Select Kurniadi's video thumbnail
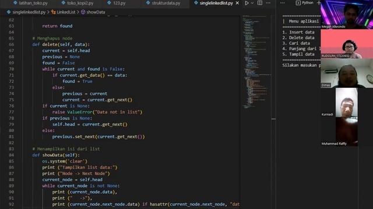 [x=346, y=102]
